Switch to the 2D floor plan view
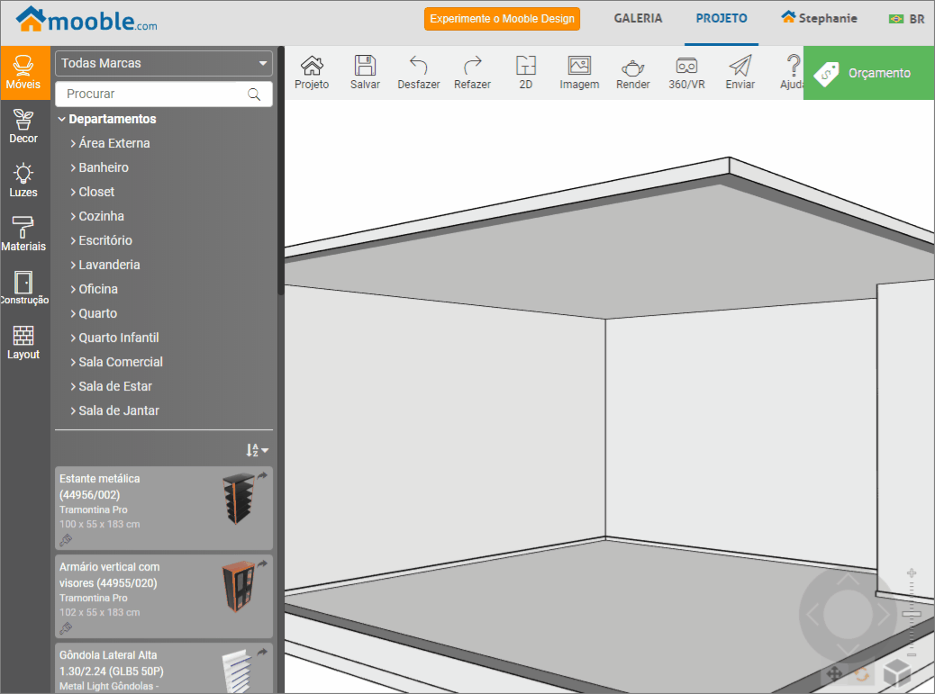 pyautogui.click(x=526, y=73)
